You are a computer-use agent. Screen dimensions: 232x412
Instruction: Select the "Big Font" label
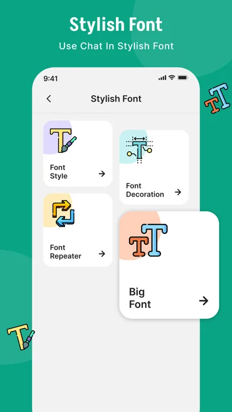pyautogui.click(x=140, y=298)
